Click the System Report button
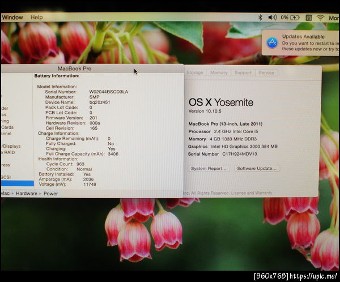Viewport: 340px width, 282px height. 209,168
